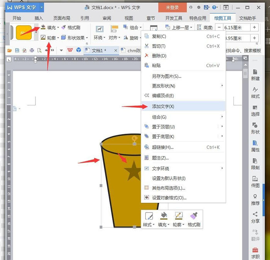Click the height value field 6.15厘米
This screenshot has width=270, height=260.
pyautogui.click(x=236, y=27)
